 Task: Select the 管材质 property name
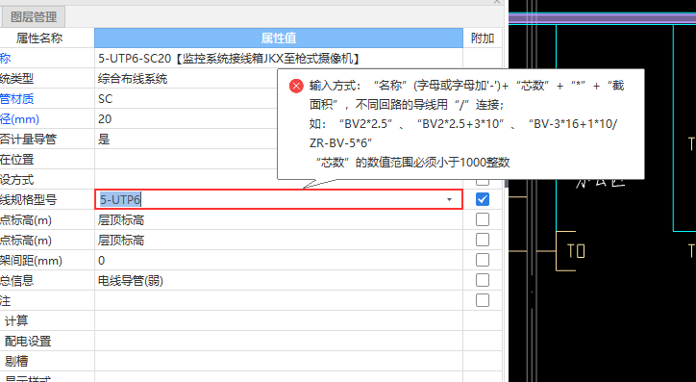click(17, 98)
